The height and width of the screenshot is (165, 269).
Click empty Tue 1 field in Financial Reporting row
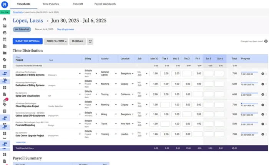165,124
